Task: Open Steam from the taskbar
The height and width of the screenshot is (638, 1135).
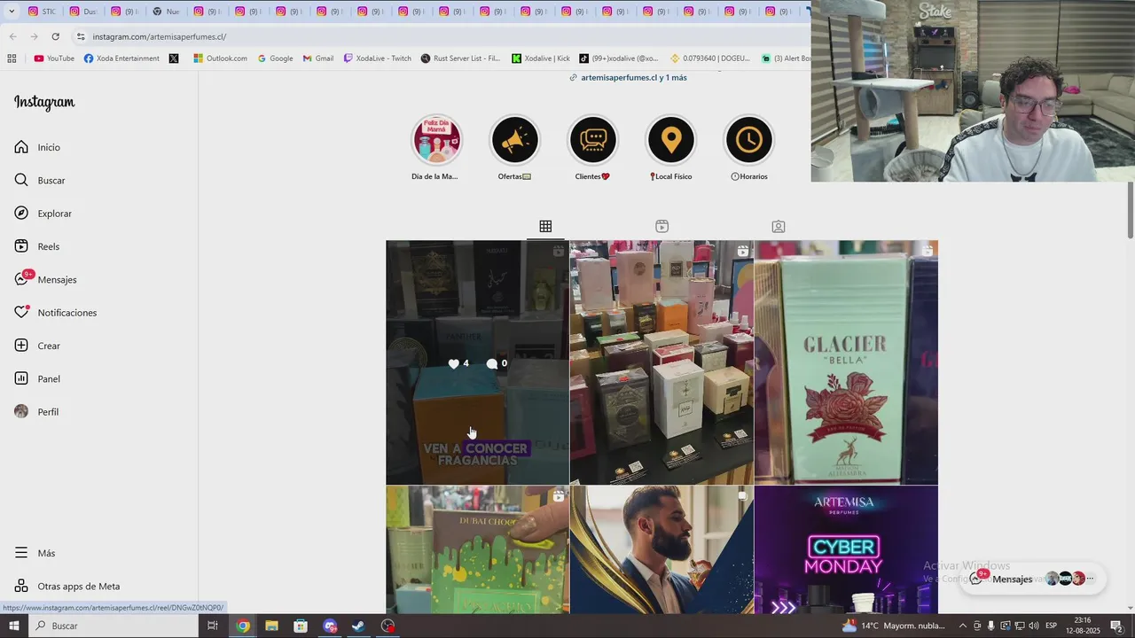Action: pyautogui.click(x=358, y=626)
